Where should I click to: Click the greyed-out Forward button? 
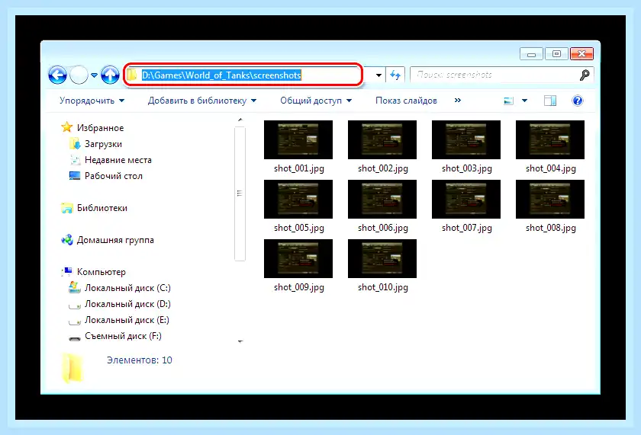pyautogui.click(x=79, y=75)
